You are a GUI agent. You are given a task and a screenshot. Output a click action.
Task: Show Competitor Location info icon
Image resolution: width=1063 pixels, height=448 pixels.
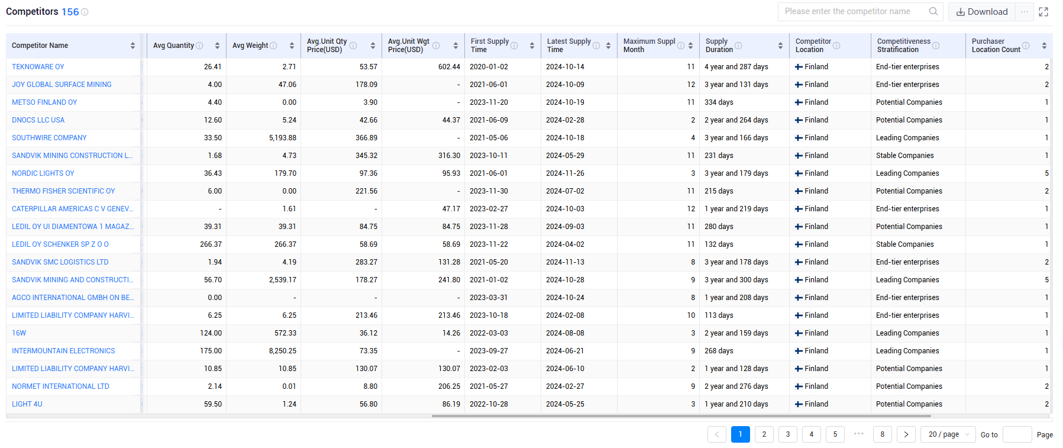point(836,46)
